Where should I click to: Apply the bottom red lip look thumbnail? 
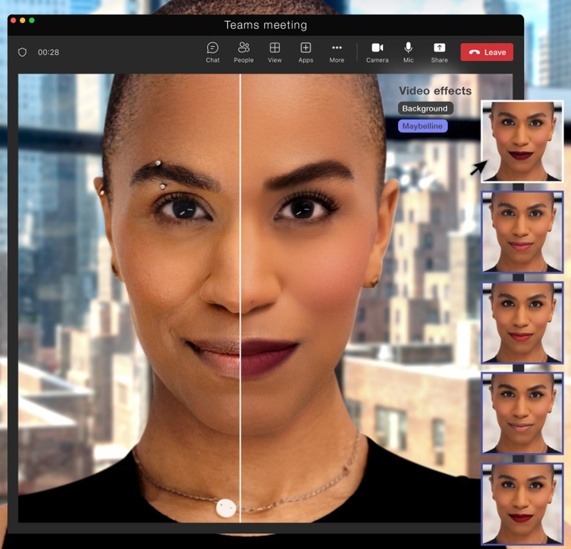[522, 503]
